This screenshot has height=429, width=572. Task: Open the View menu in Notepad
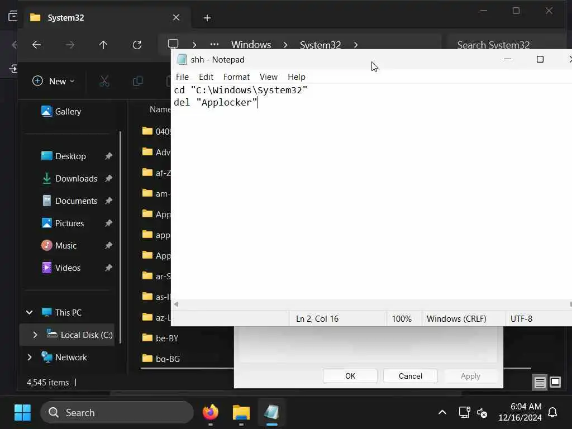[x=269, y=77]
